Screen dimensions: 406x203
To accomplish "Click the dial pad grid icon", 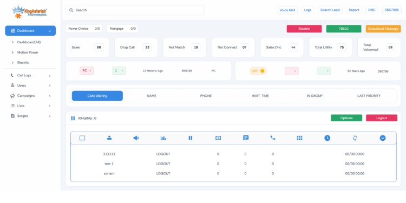I will pos(299,138).
